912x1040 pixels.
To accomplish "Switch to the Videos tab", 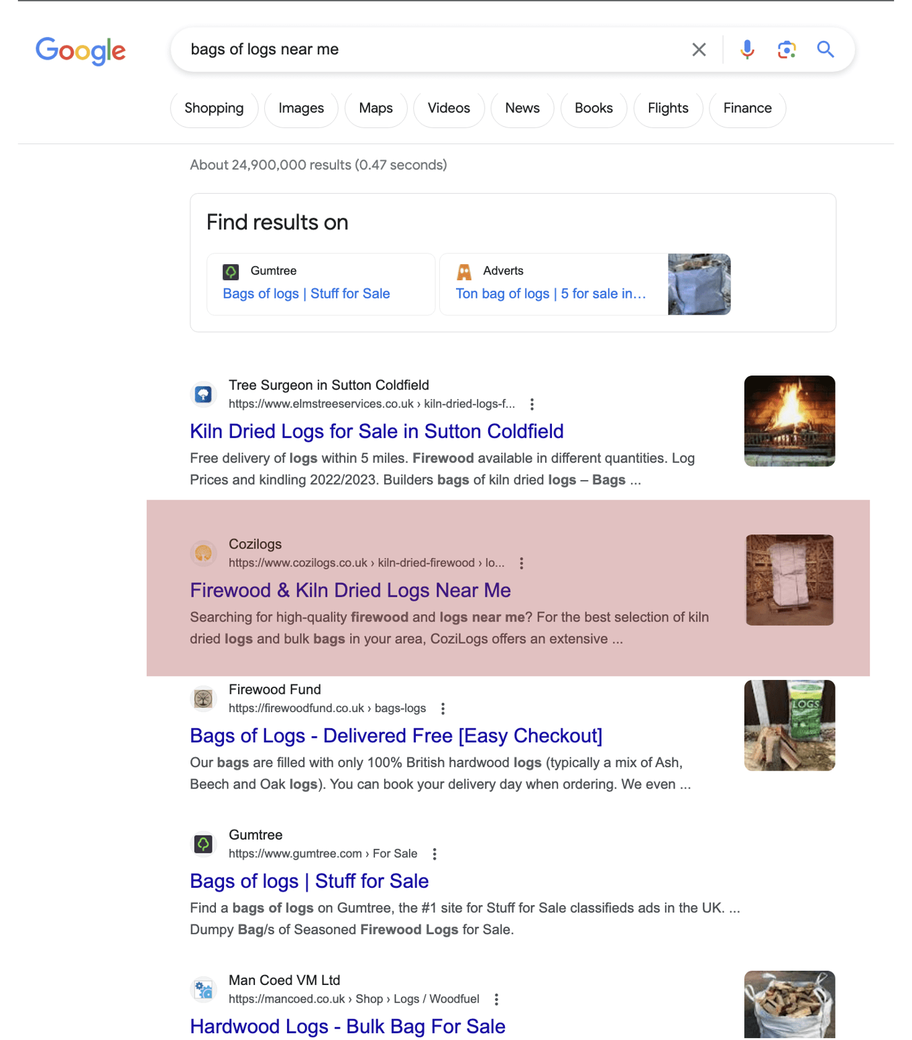I will tap(449, 109).
